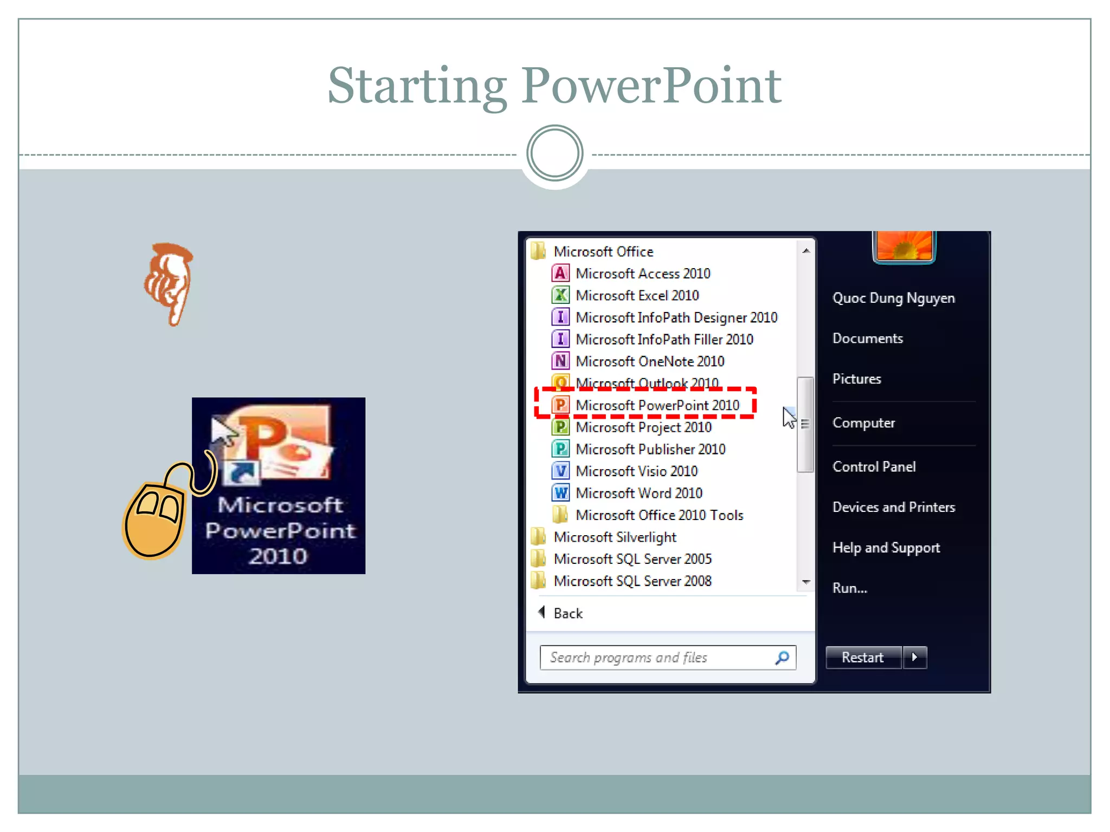This screenshot has height=832, width=1110.
Task: Open Control Panel from Start menu
Action: click(x=874, y=466)
